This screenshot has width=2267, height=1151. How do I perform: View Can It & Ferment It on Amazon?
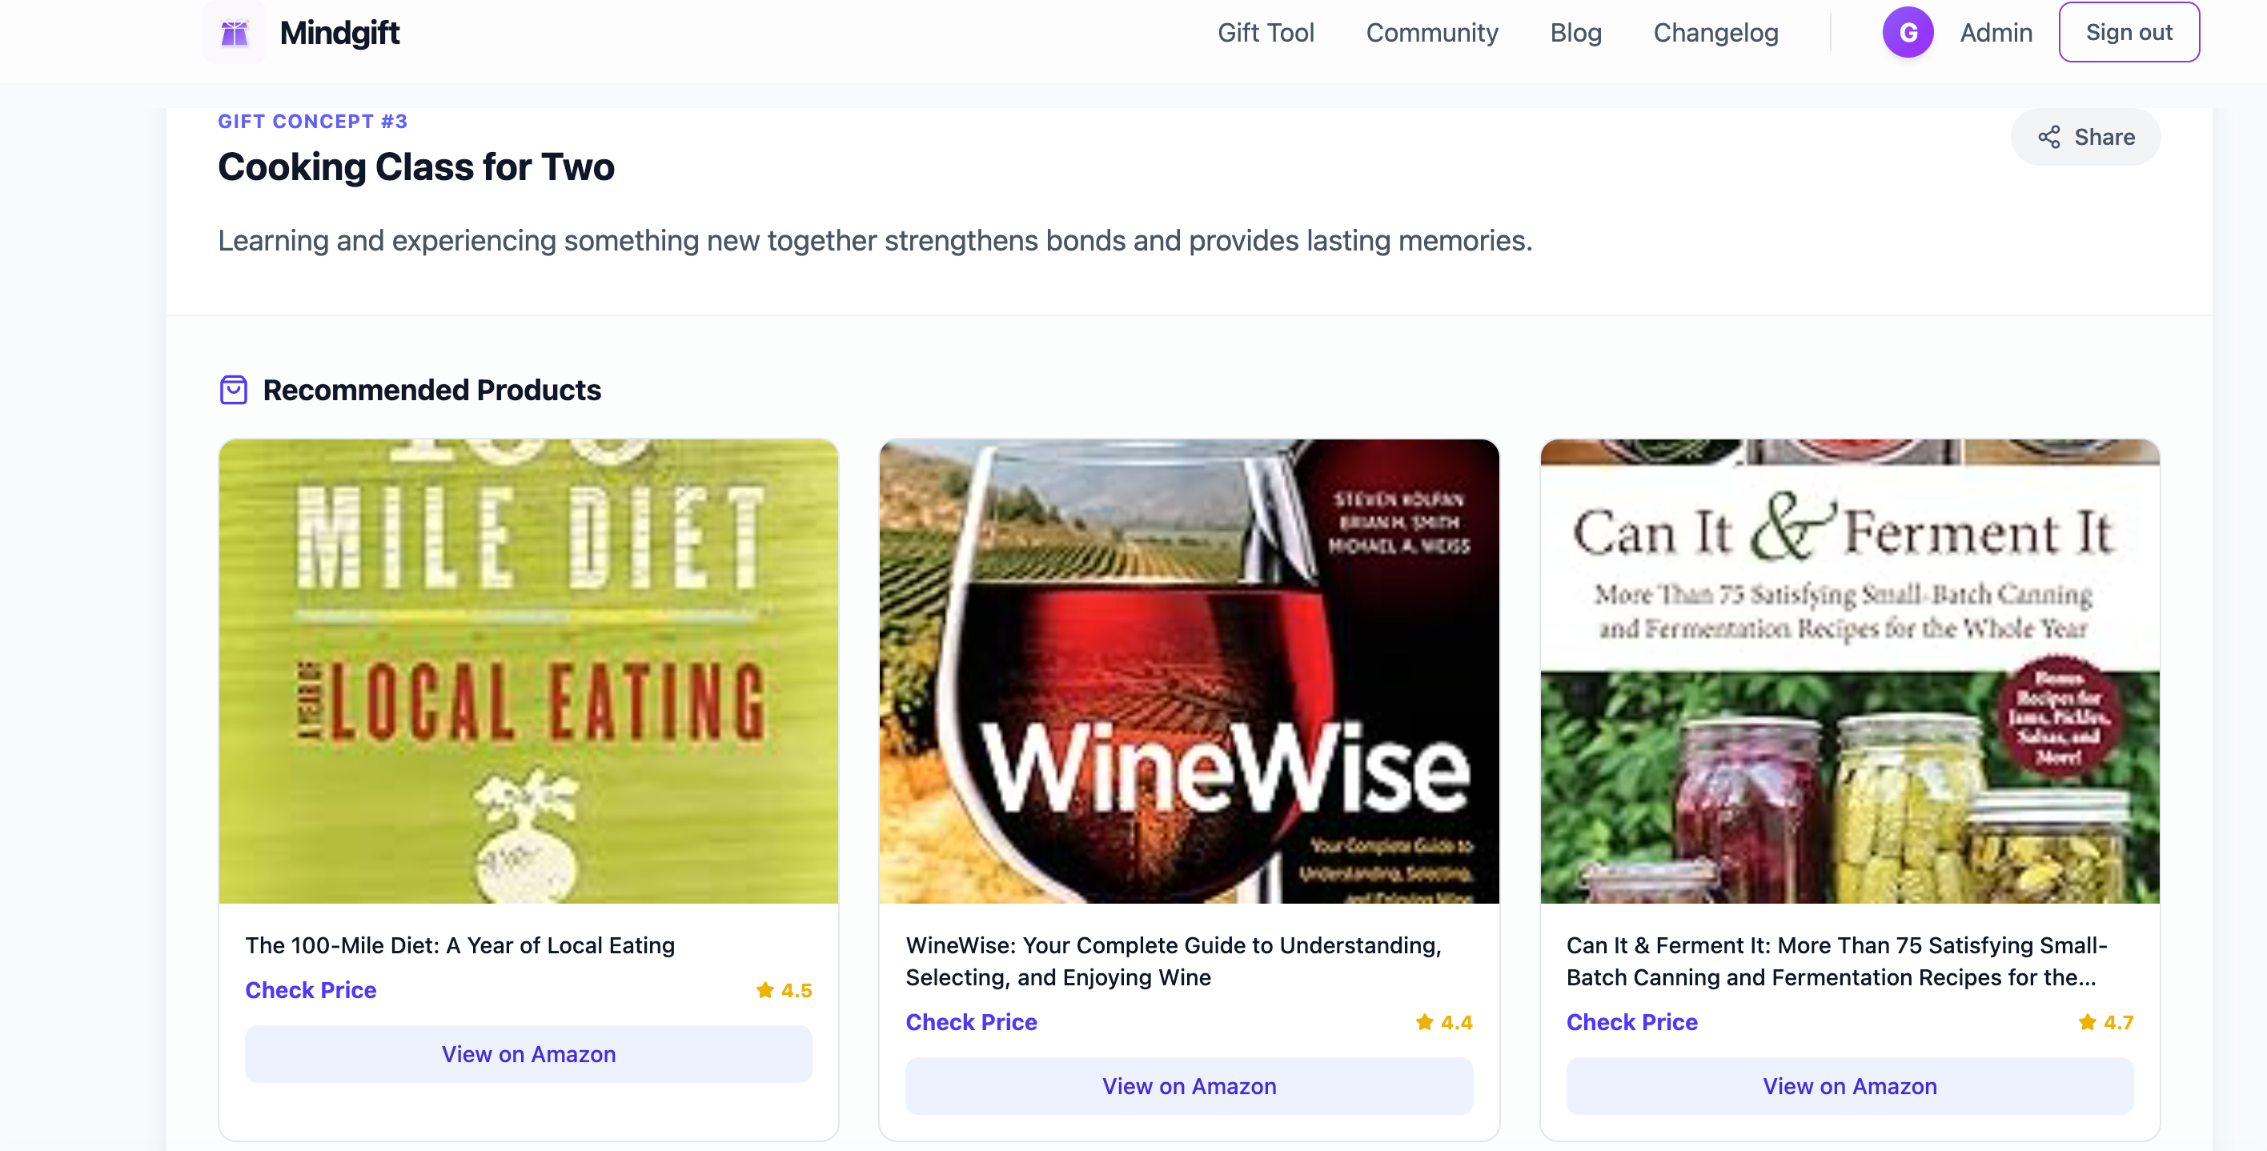click(1849, 1086)
